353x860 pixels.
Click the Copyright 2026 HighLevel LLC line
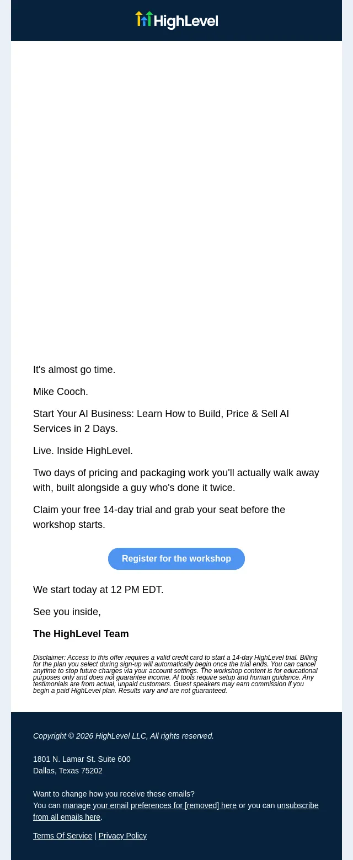click(124, 736)
